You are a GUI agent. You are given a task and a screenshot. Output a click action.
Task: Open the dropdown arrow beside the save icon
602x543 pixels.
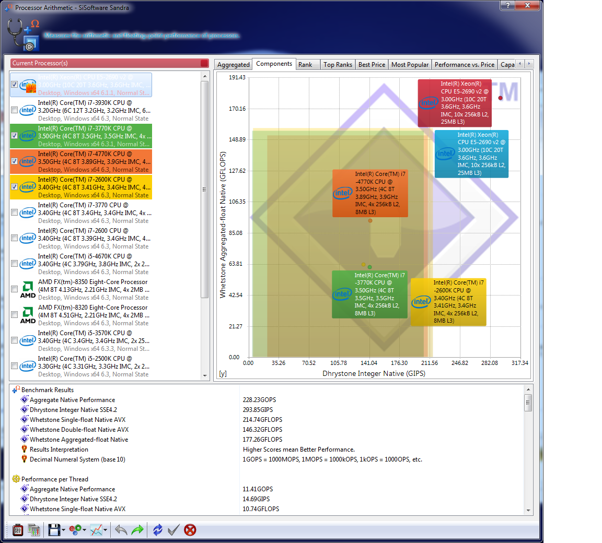tap(64, 530)
